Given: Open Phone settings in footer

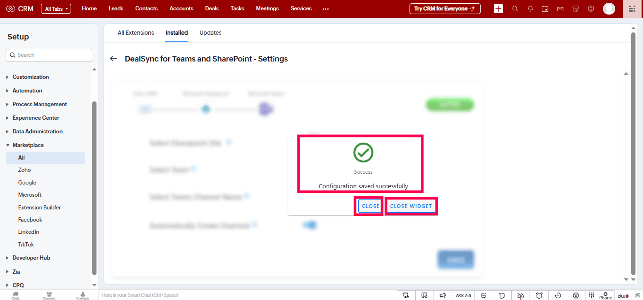Looking at the screenshot, I should pyautogui.click(x=605, y=295).
